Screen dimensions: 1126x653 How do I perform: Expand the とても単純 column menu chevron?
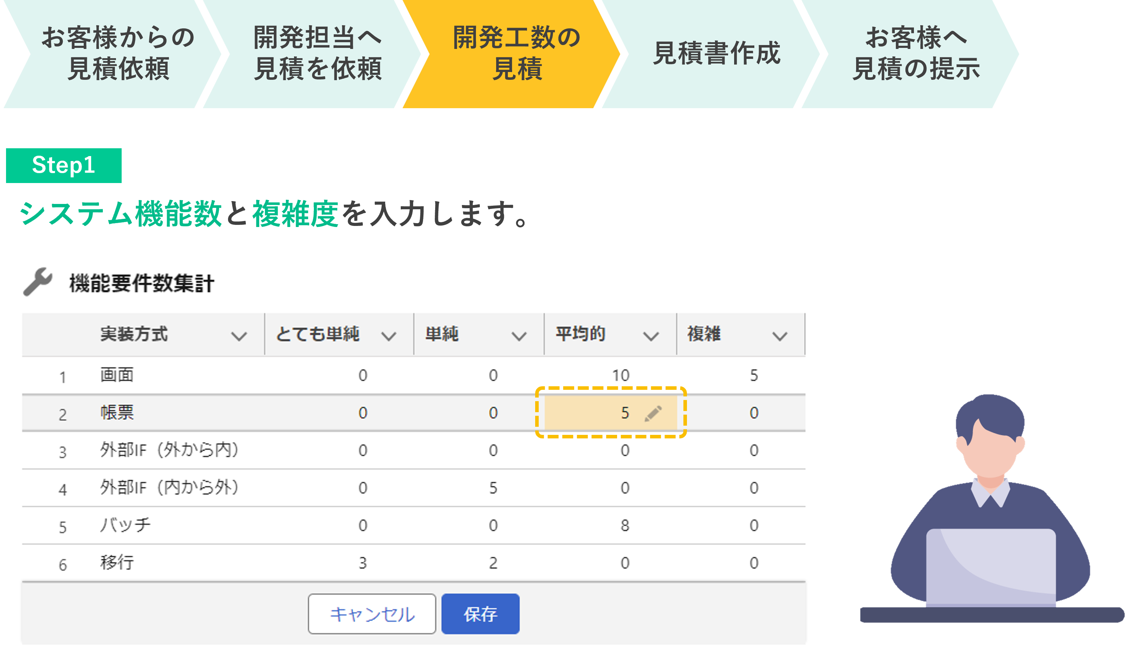389,336
